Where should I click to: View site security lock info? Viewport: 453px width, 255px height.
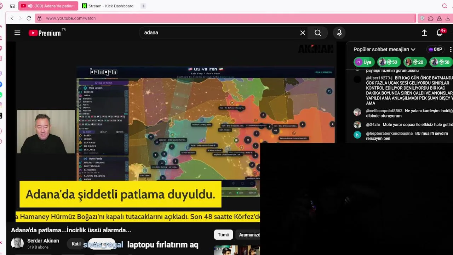point(40,18)
